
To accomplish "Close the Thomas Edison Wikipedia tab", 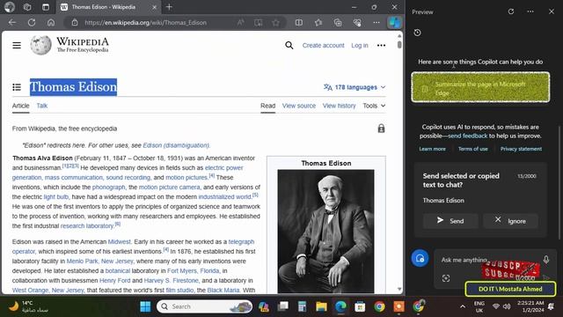I will click(155, 7).
